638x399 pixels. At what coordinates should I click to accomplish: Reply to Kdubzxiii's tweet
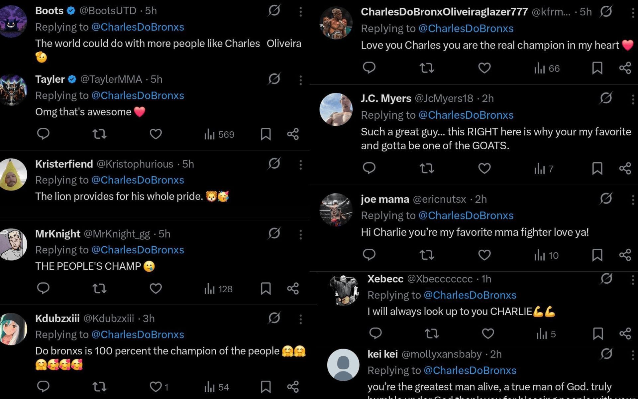click(43, 386)
